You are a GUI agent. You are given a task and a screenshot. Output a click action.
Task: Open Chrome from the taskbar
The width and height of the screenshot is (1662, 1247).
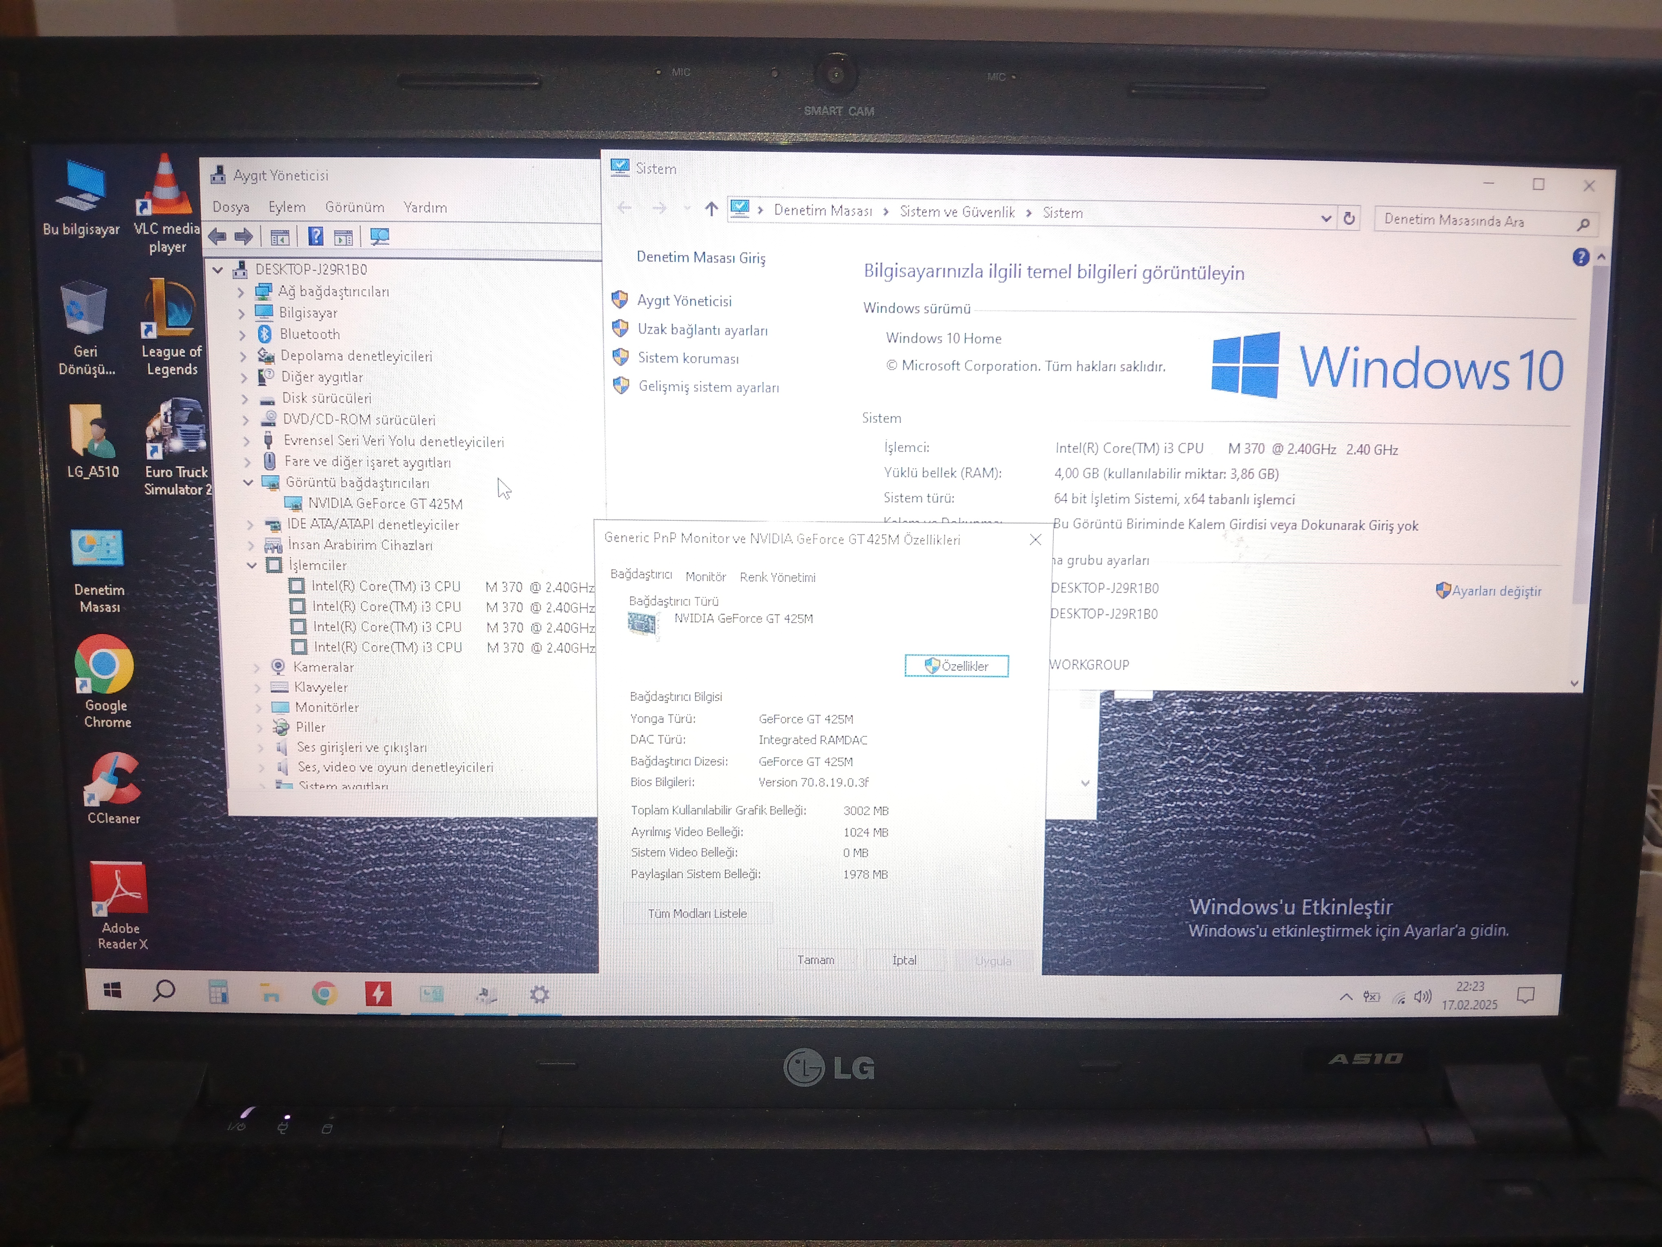coord(325,994)
